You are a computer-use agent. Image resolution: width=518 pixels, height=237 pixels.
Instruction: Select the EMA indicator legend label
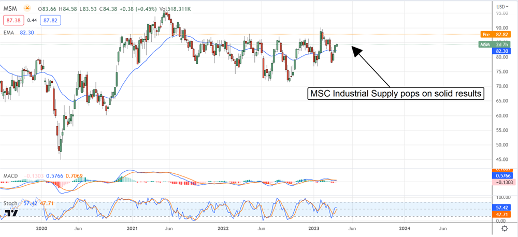(9, 33)
